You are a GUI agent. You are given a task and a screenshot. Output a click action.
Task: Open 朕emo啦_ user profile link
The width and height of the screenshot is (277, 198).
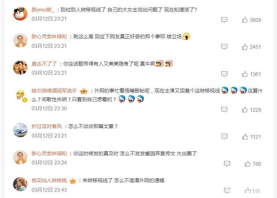click(x=43, y=9)
